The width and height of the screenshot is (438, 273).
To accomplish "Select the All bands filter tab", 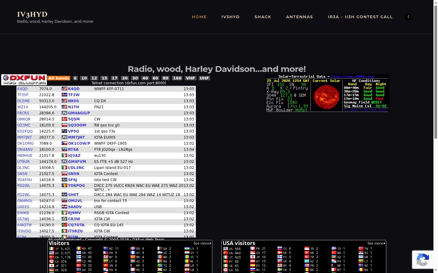I will [59, 78].
